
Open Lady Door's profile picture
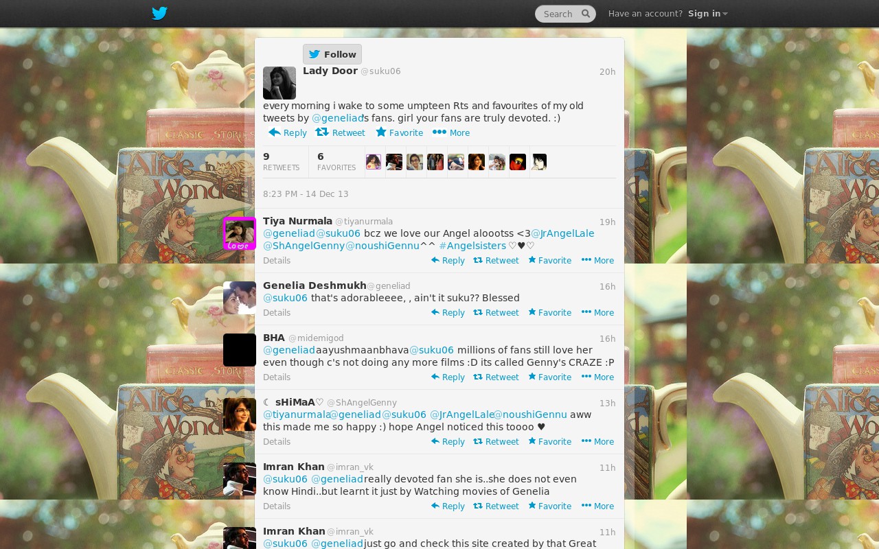[x=279, y=83]
